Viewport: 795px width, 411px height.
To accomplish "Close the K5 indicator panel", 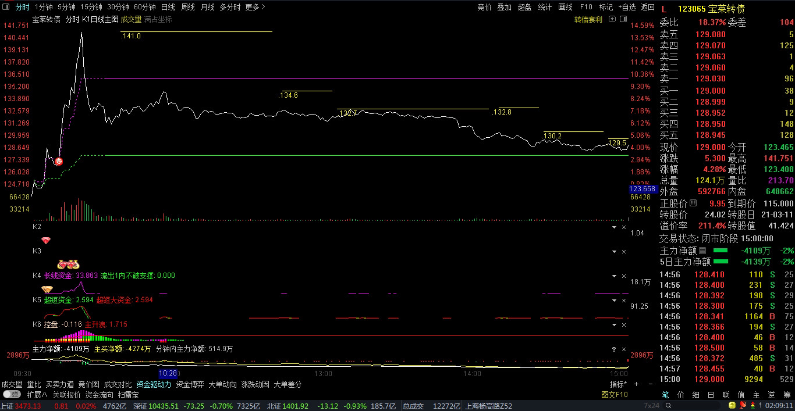I will click(624, 301).
